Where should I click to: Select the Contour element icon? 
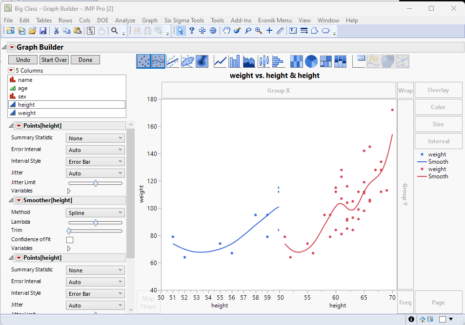(202, 61)
